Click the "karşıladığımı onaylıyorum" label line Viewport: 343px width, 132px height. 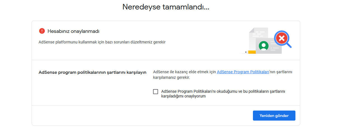click(x=184, y=96)
